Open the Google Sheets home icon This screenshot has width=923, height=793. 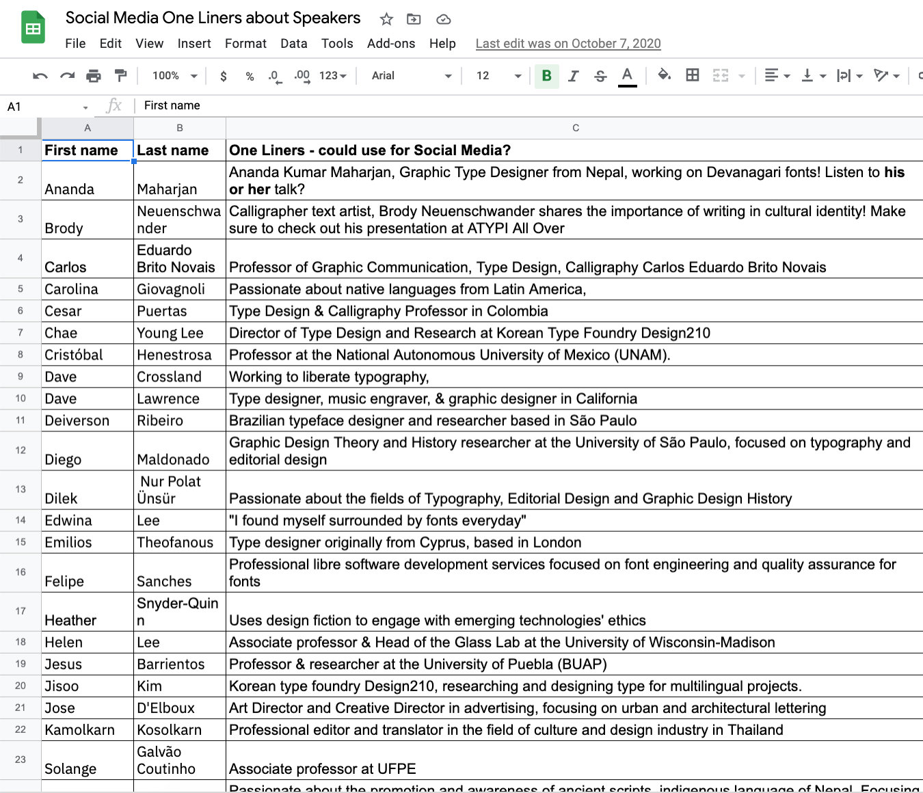point(33,28)
